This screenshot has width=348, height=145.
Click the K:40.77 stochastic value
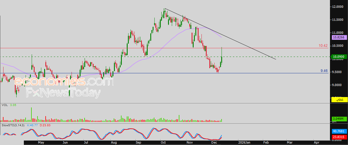pyautogui.click(x=32, y=125)
